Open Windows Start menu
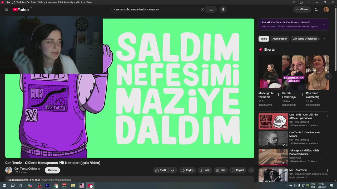The image size is (337, 189). coord(4,186)
